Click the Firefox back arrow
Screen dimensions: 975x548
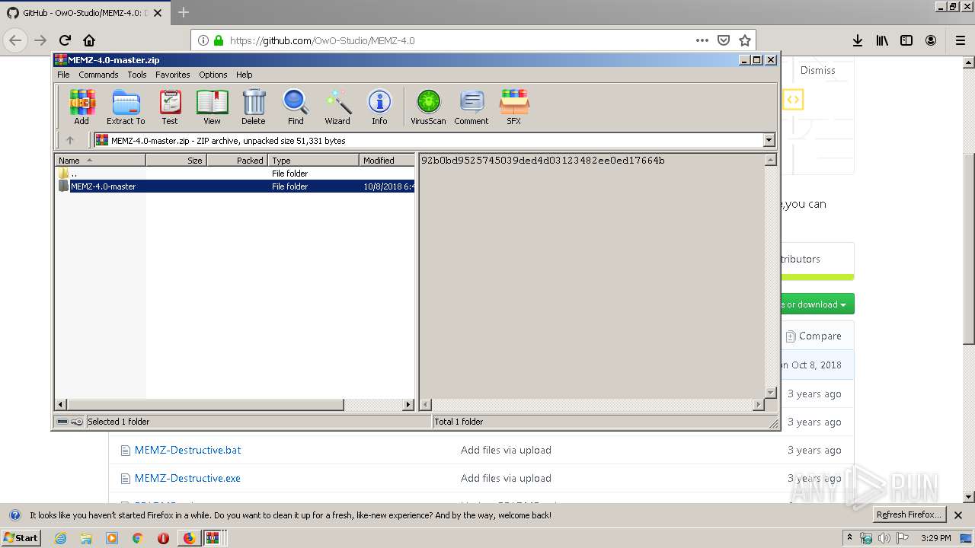[15, 40]
